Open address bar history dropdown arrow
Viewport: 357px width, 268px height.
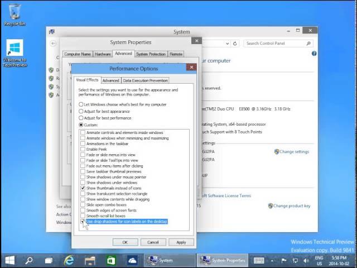[x=227, y=44]
